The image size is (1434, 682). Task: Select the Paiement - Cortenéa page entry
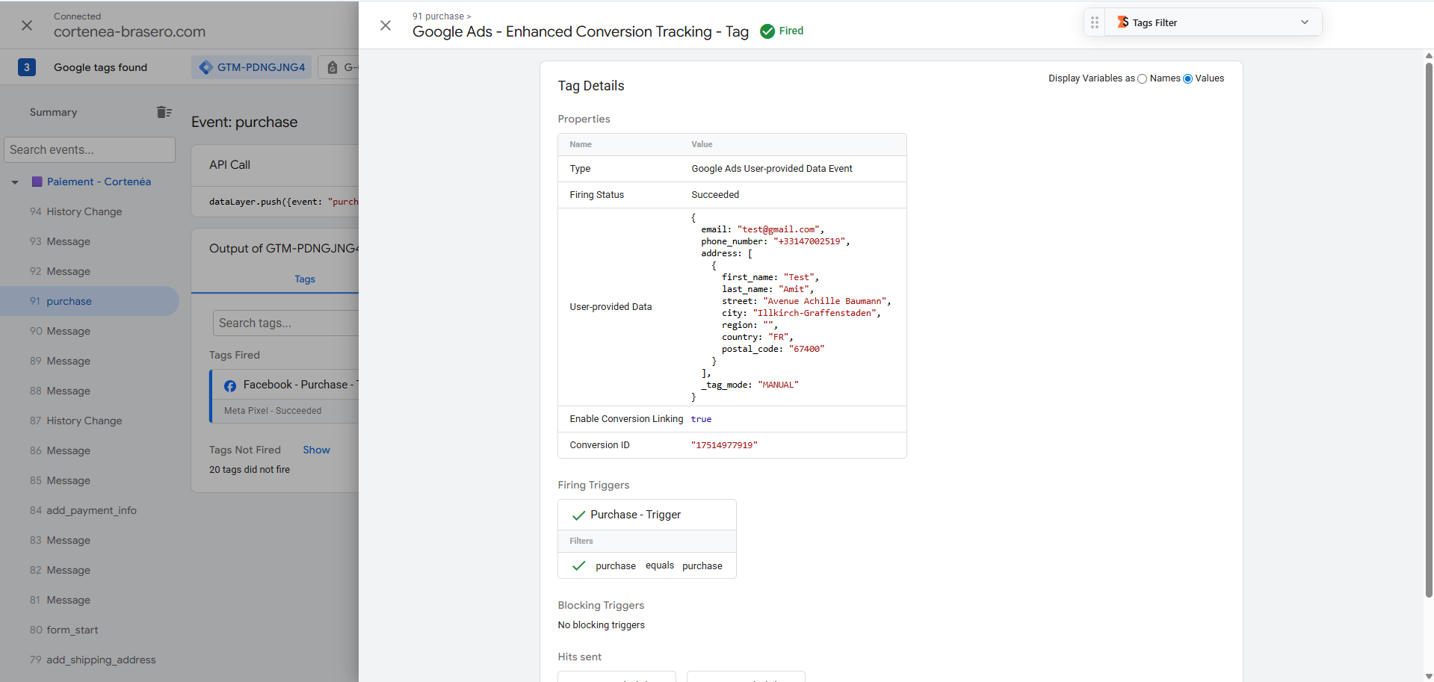99,182
